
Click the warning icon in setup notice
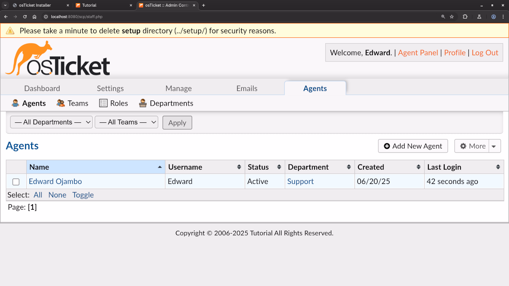(10, 31)
